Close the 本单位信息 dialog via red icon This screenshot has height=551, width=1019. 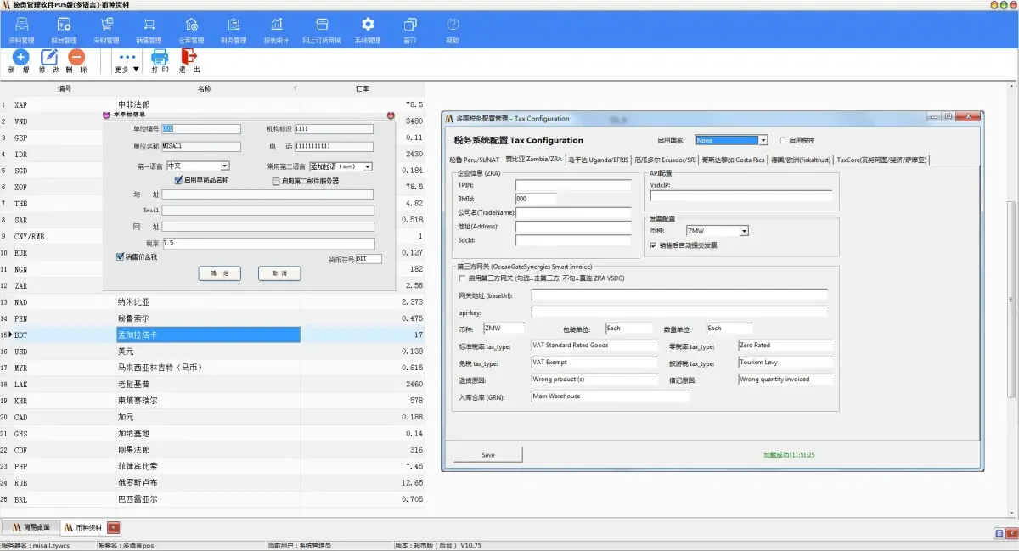point(391,115)
